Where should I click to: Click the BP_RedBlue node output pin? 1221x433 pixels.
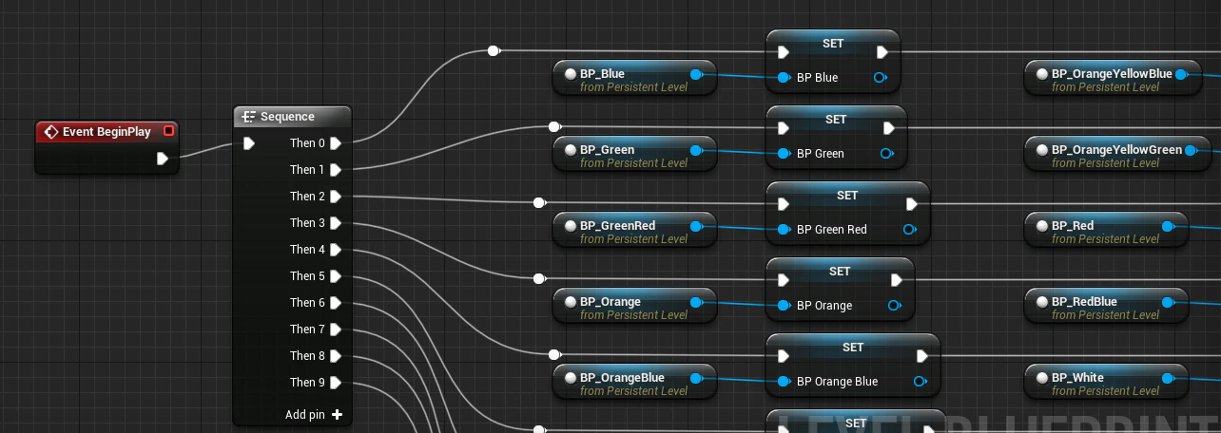point(1168,302)
